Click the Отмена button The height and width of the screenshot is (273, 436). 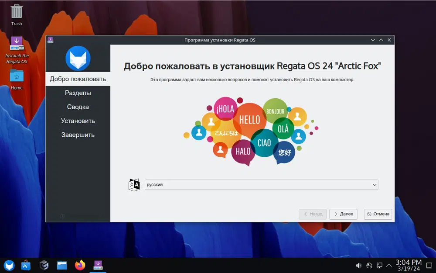tap(378, 214)
